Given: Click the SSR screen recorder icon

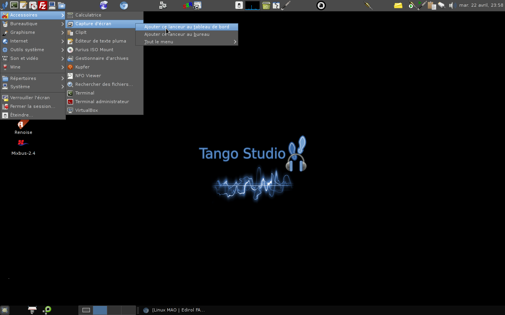Looking at the screenshot, I should [x=187, y=6].
